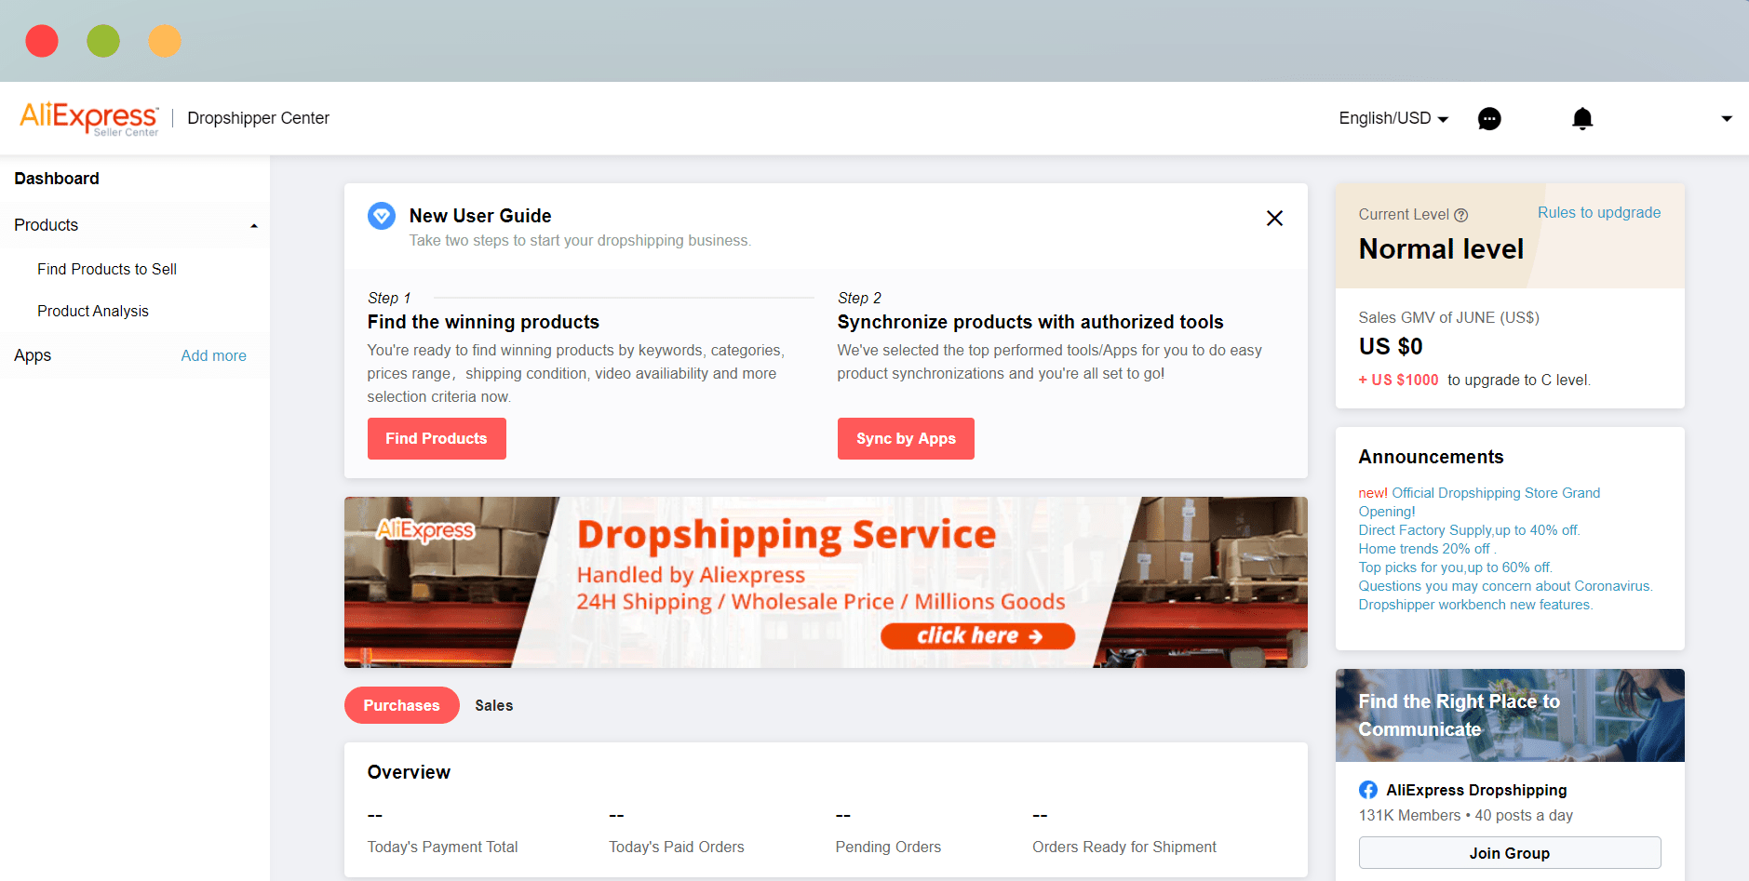Screen dimensions: 1749x881
Task: Click the Announcements heading
Action: [1431, 457]
